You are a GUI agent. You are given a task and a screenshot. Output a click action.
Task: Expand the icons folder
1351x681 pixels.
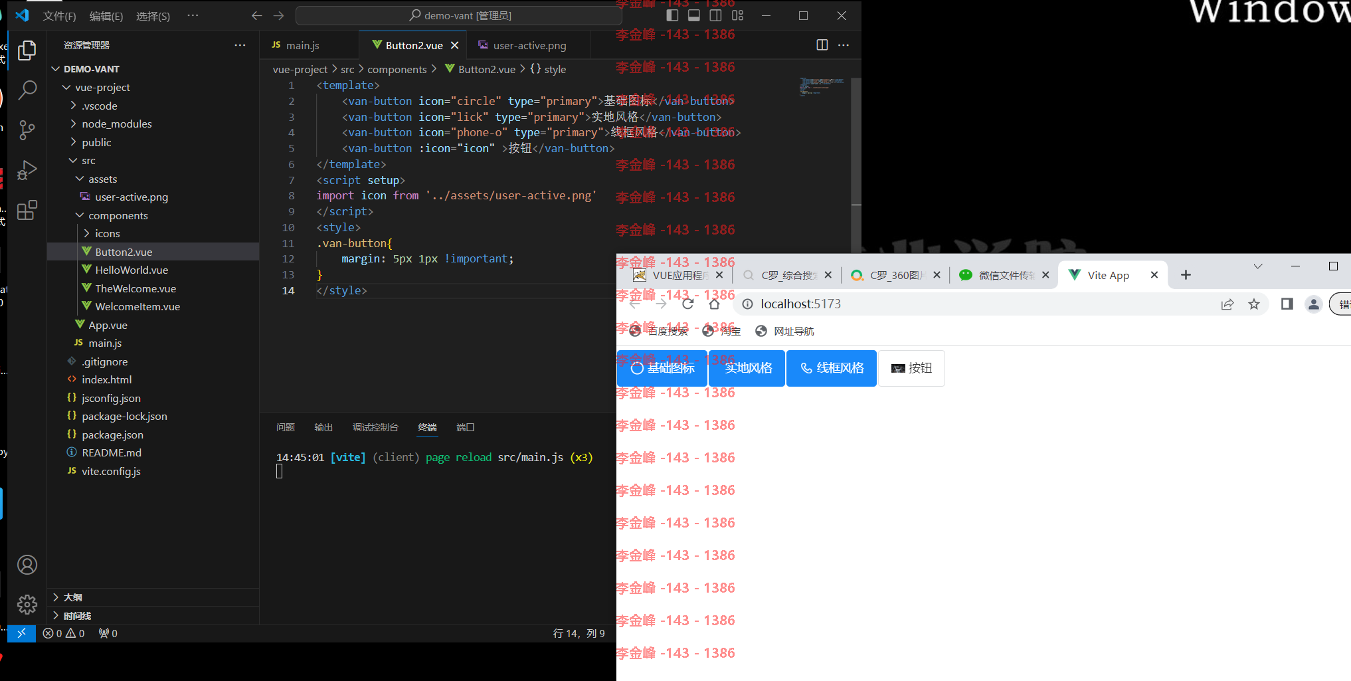[86, 233]
